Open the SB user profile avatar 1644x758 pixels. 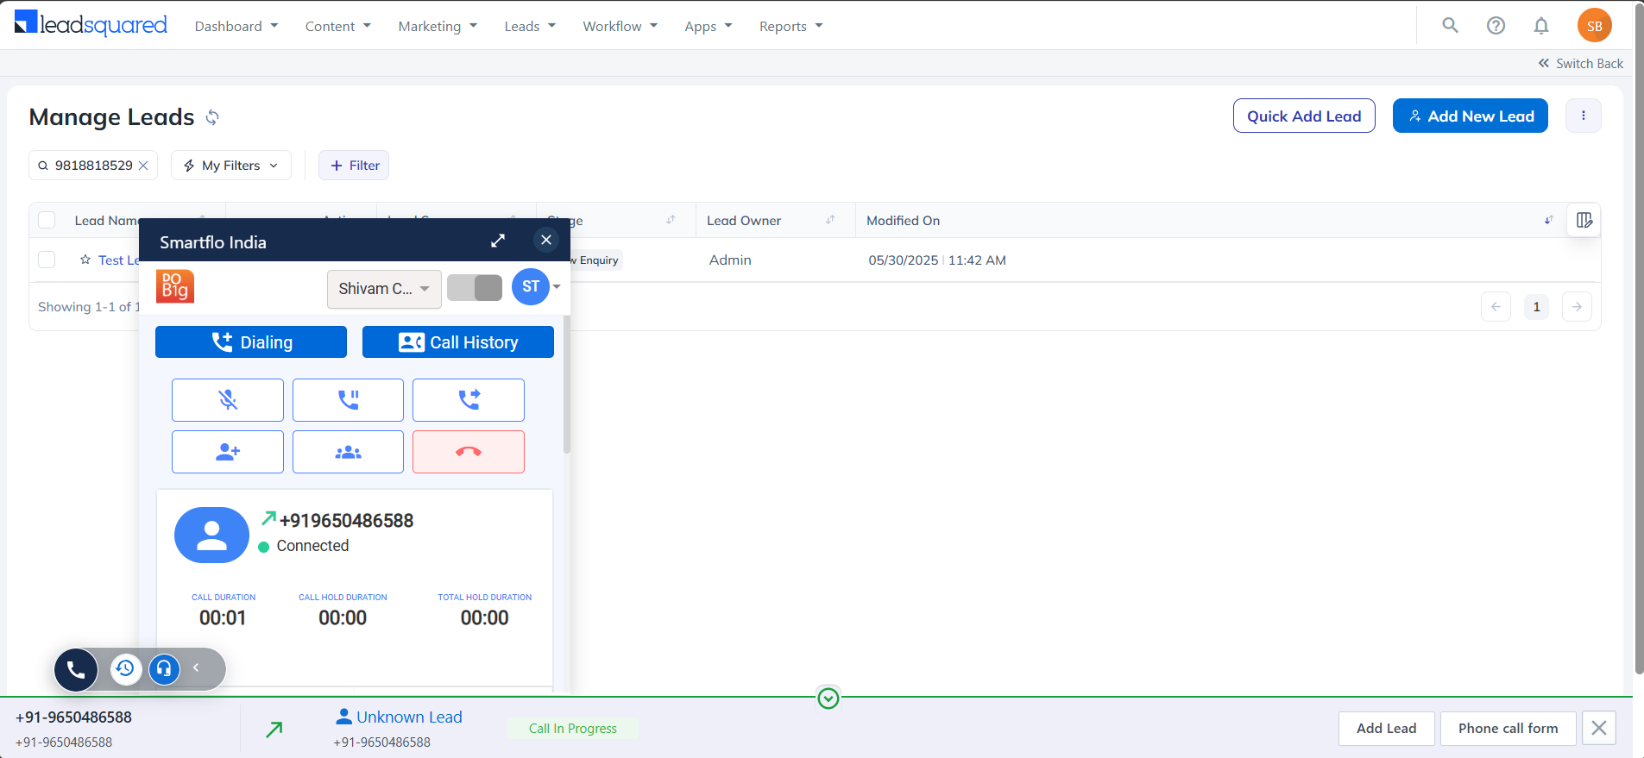(x=1594, y=26)
